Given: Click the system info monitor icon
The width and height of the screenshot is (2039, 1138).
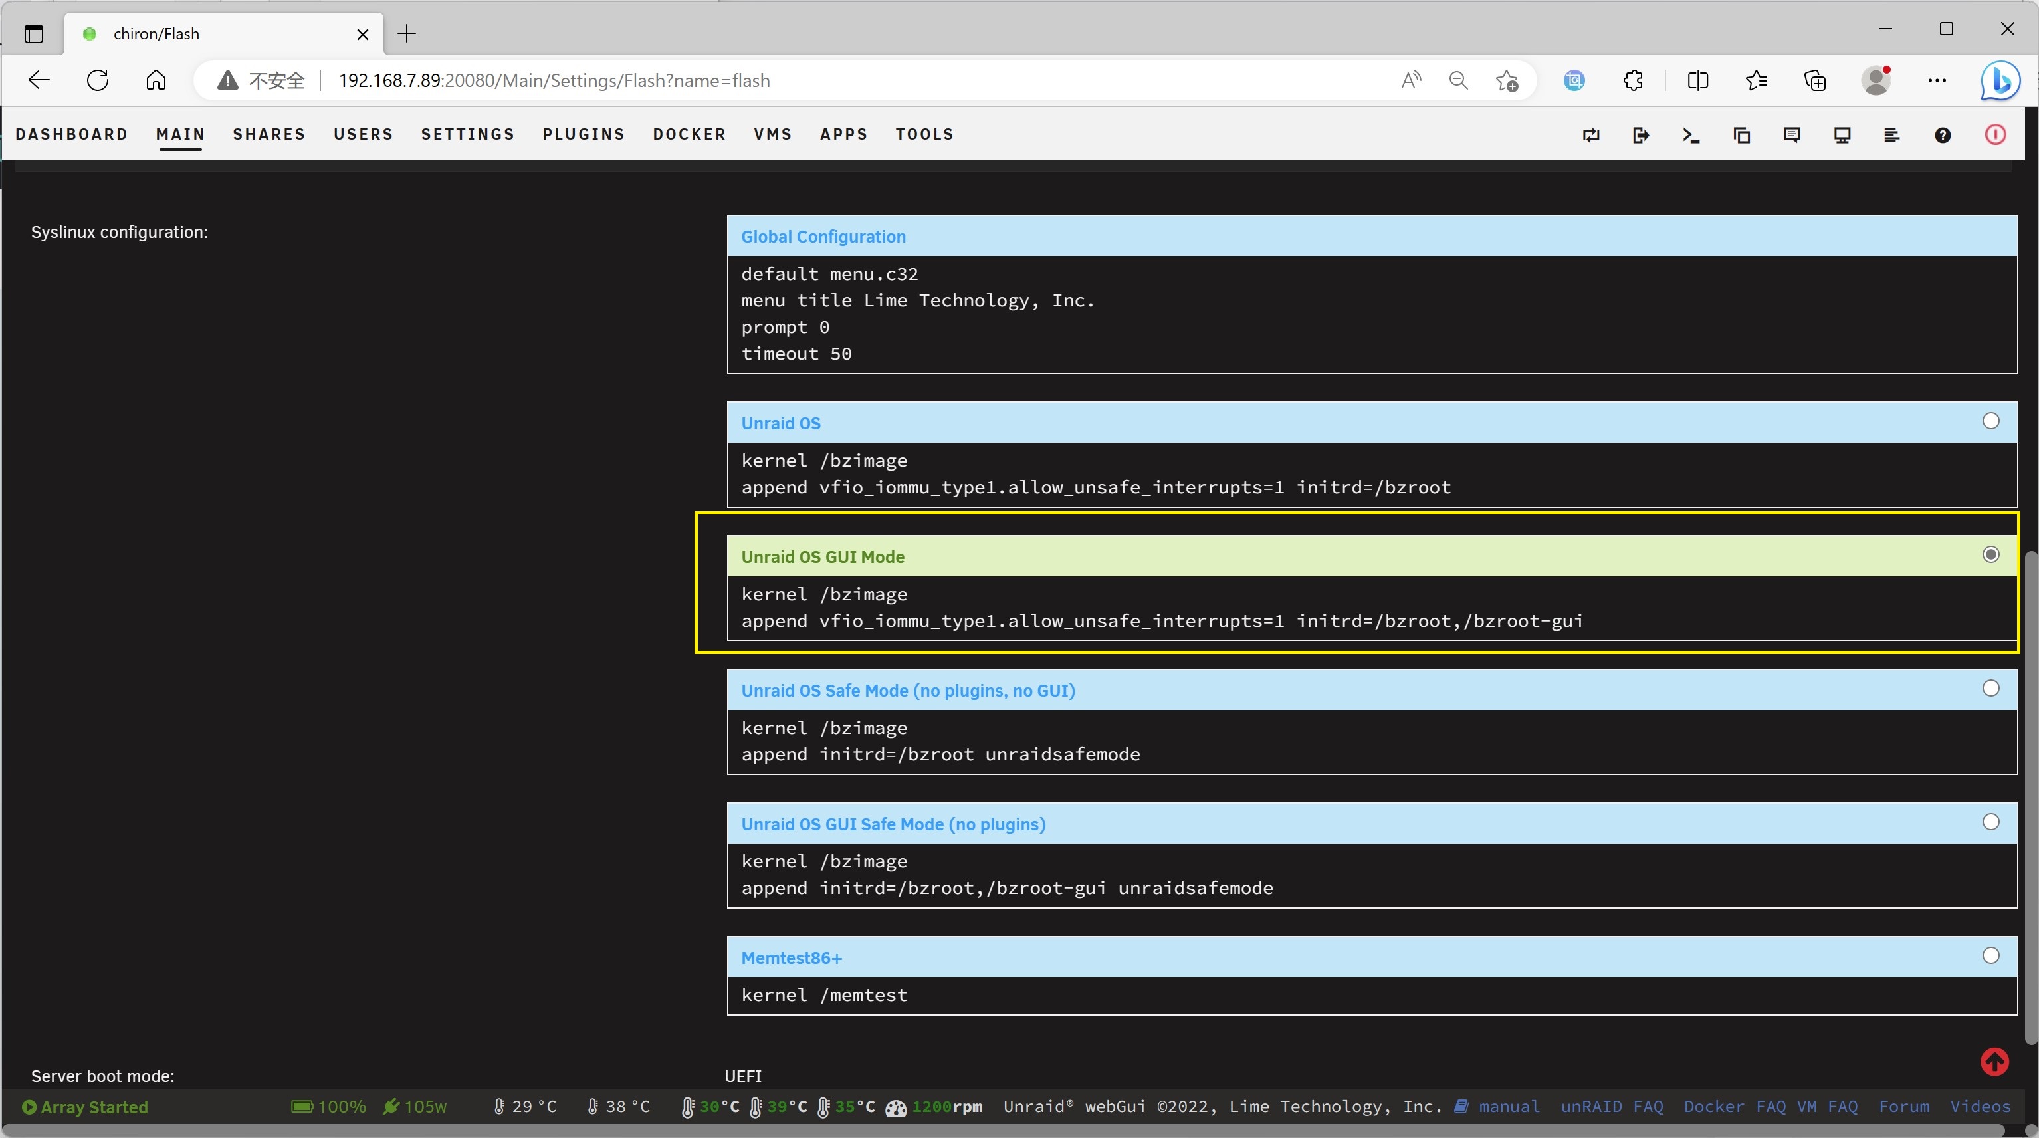Looking at the screenshot, I should click(x=1842, y=136).
